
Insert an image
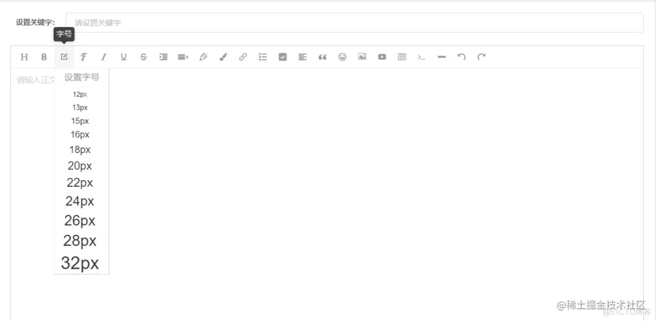362,57
